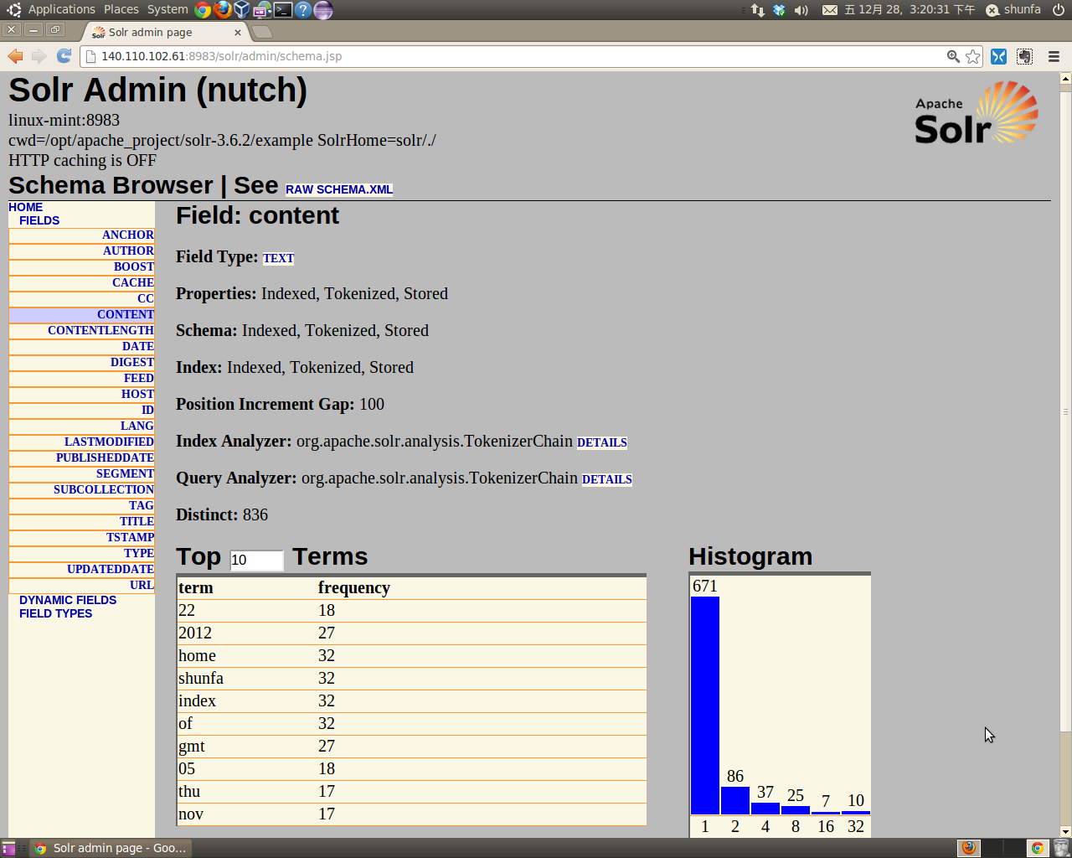Select the Solr admin page tab

coord(167,32)
